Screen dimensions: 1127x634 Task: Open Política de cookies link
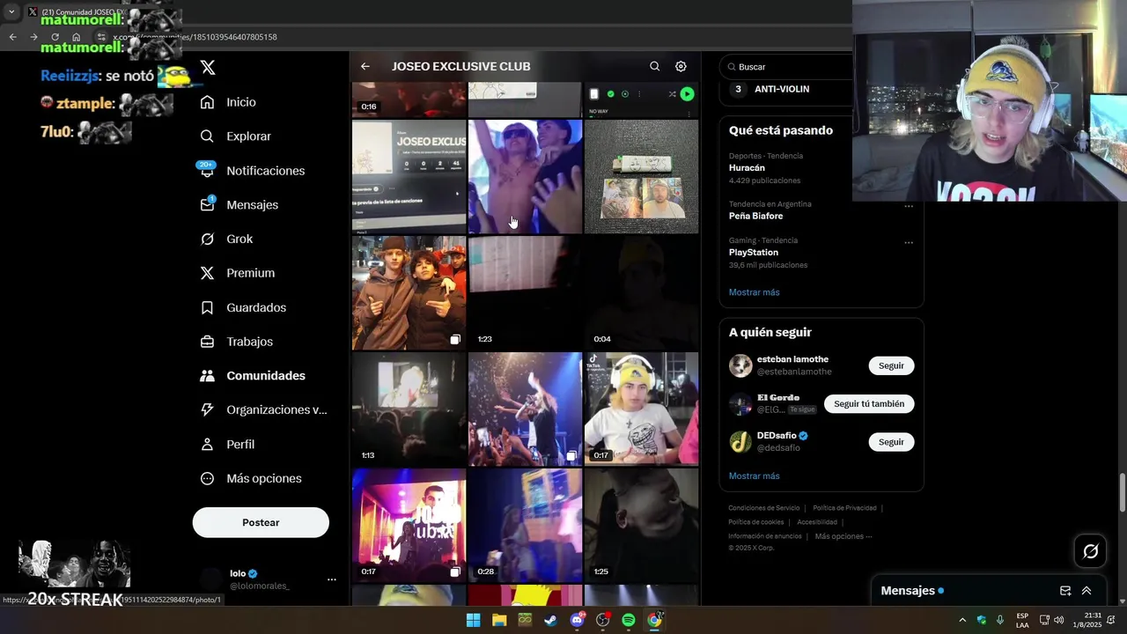point(755,522)
